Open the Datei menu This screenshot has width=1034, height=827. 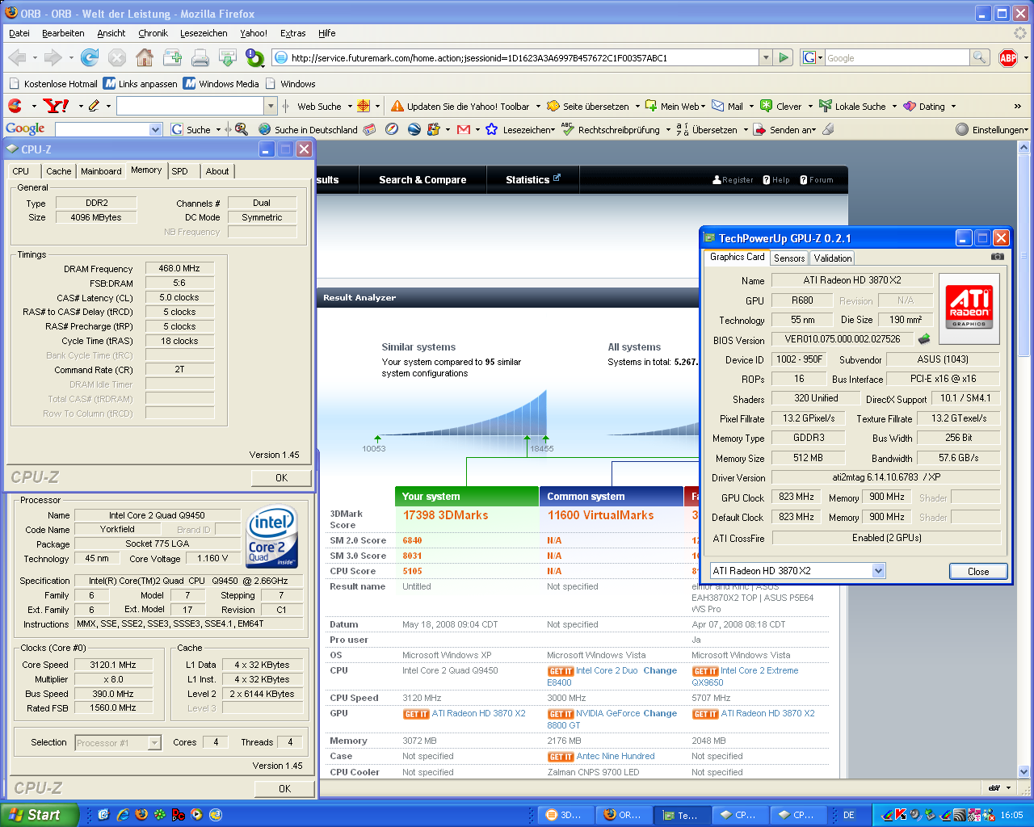pyautogui.click(x=19, y=33)
